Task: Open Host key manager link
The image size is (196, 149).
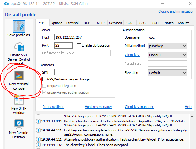Action: [98, 107]
